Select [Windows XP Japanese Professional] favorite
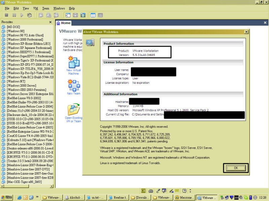 click(29, 48)
